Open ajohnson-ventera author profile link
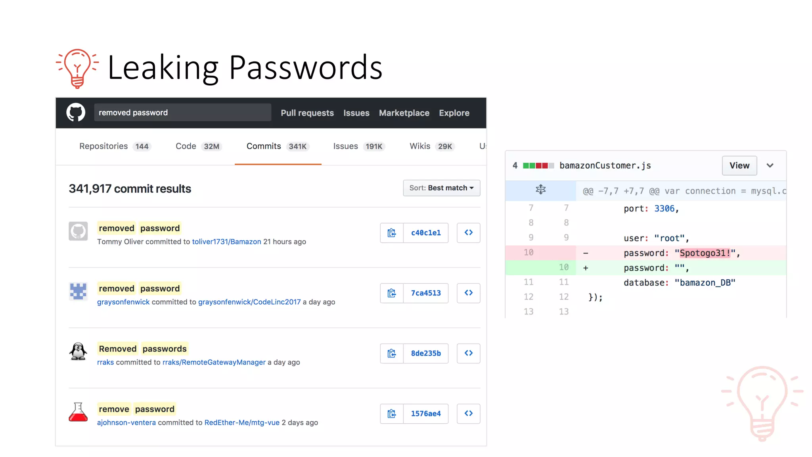812x457 pixels. 126,423
